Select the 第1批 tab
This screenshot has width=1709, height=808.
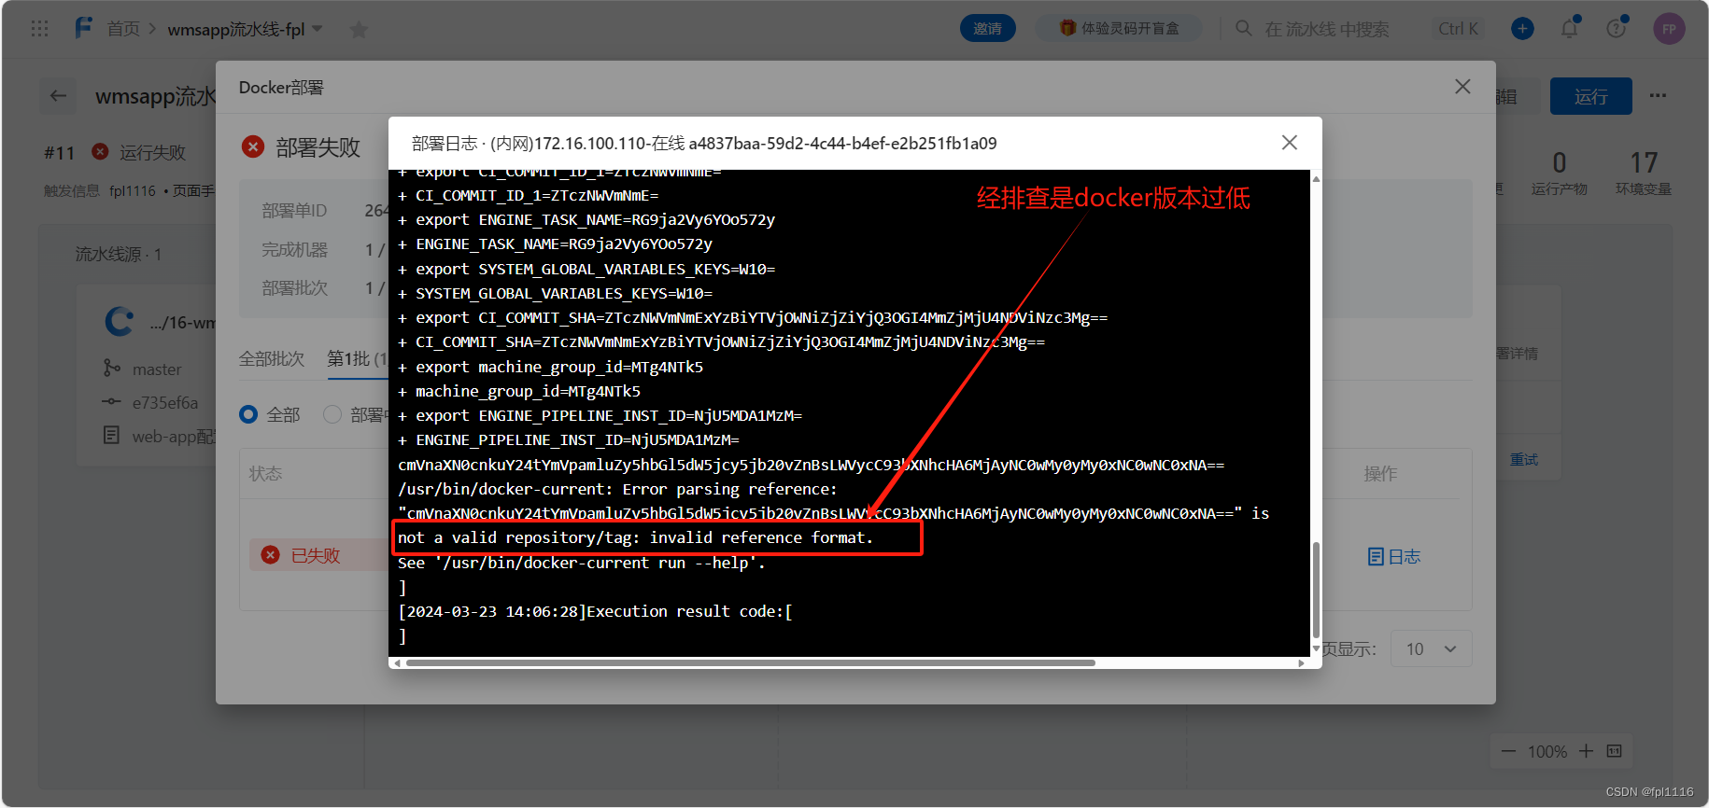[357, 359]
